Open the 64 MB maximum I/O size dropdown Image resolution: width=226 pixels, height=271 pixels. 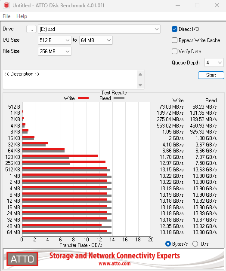coord(96,40)
